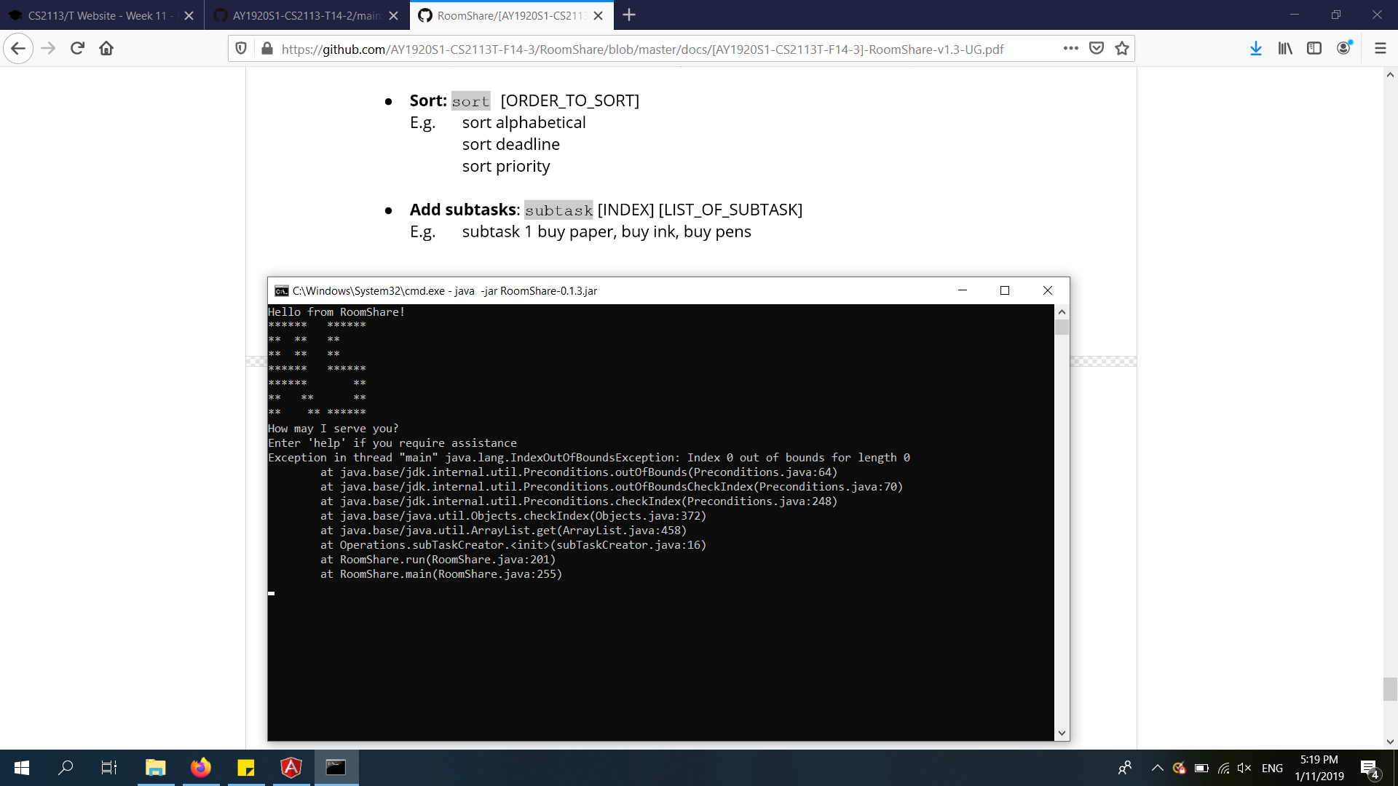
Task: Click the Firefox reload page button
Action: 77,49
